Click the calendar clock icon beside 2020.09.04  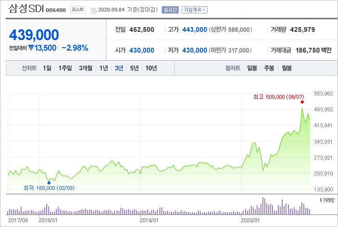click(94, 10)
